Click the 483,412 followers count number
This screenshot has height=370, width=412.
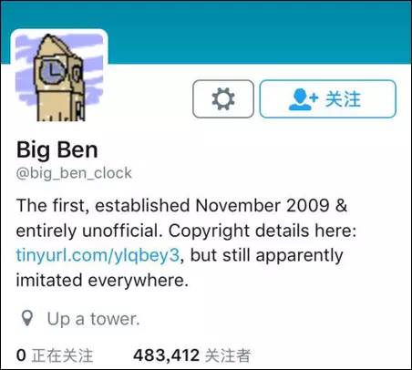(166, 355)
